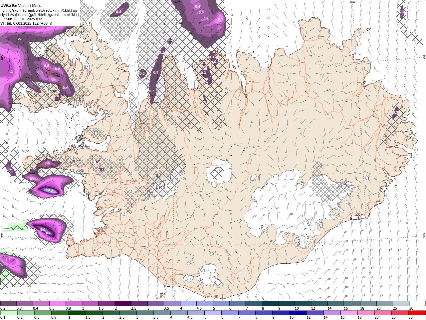This screenshot has width=426, height=320.
Task: Select the dark teal 8–9 swatch, upper legend
Action: (x=270, y=303)
